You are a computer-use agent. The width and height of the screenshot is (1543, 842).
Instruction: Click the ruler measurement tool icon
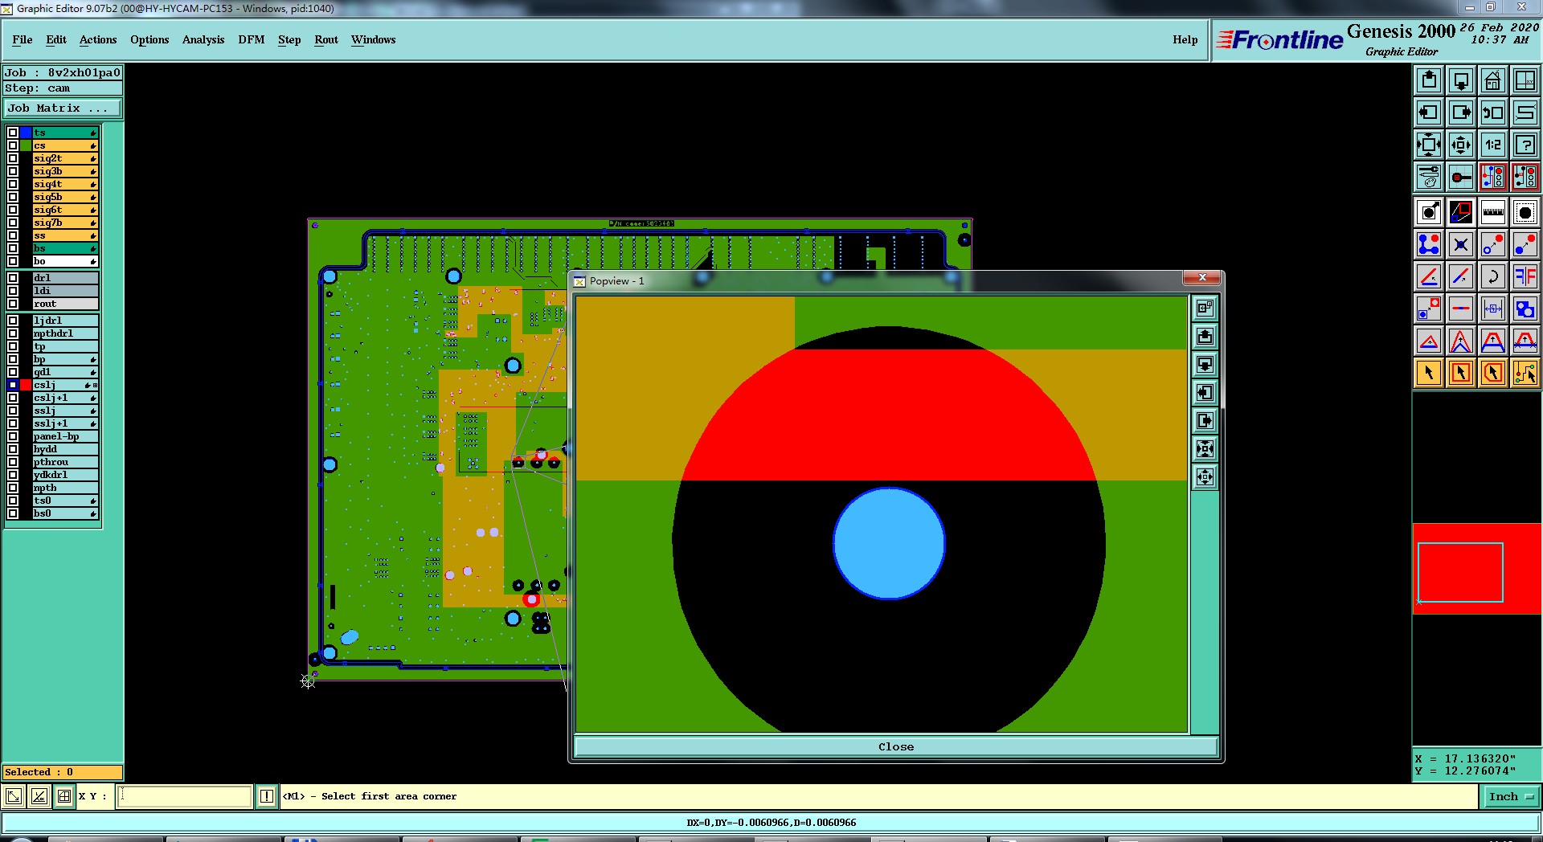(1493, 212)
